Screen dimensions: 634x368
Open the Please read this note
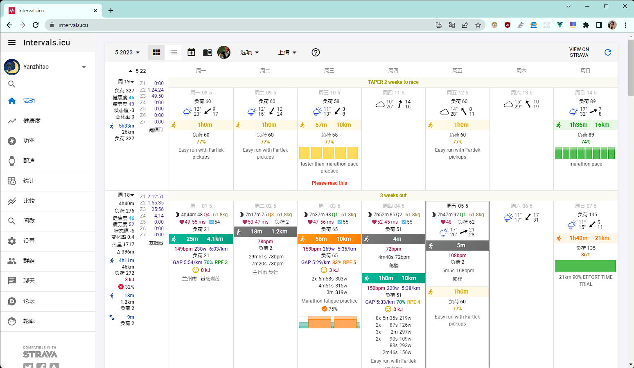329,183
